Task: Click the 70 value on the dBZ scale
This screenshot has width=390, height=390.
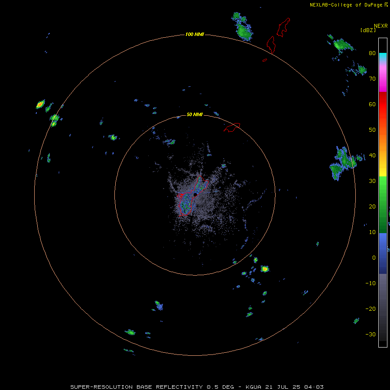Action: tap(372, 79)
